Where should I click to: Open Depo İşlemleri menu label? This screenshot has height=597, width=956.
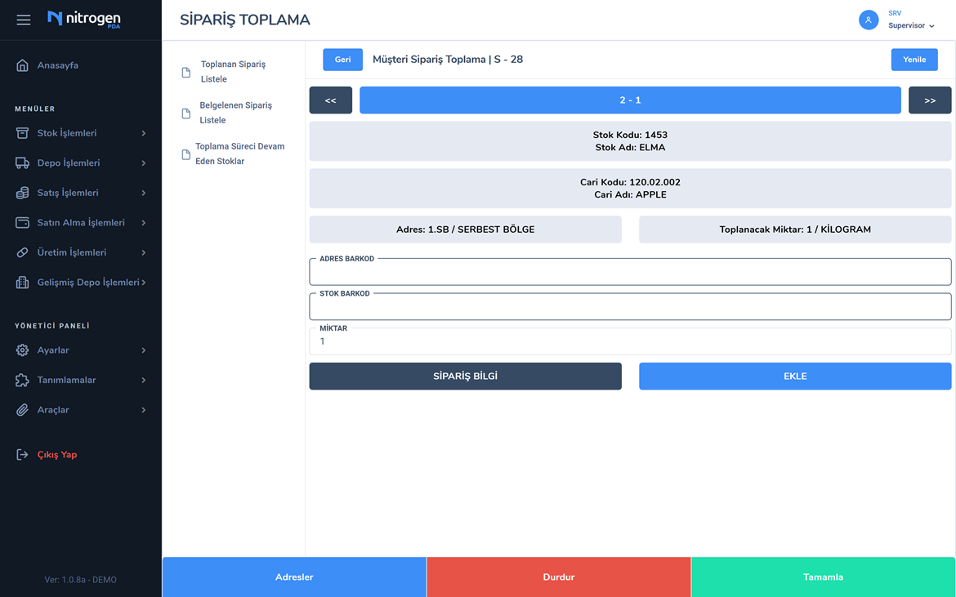[69, 163]
